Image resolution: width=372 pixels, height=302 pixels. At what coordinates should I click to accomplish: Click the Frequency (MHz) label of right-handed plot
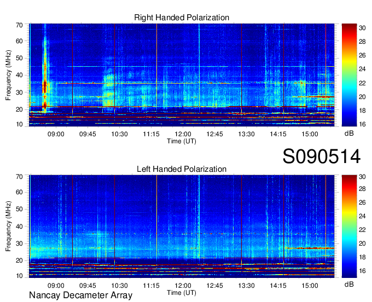pyautogui.click(x=8, y=75)
